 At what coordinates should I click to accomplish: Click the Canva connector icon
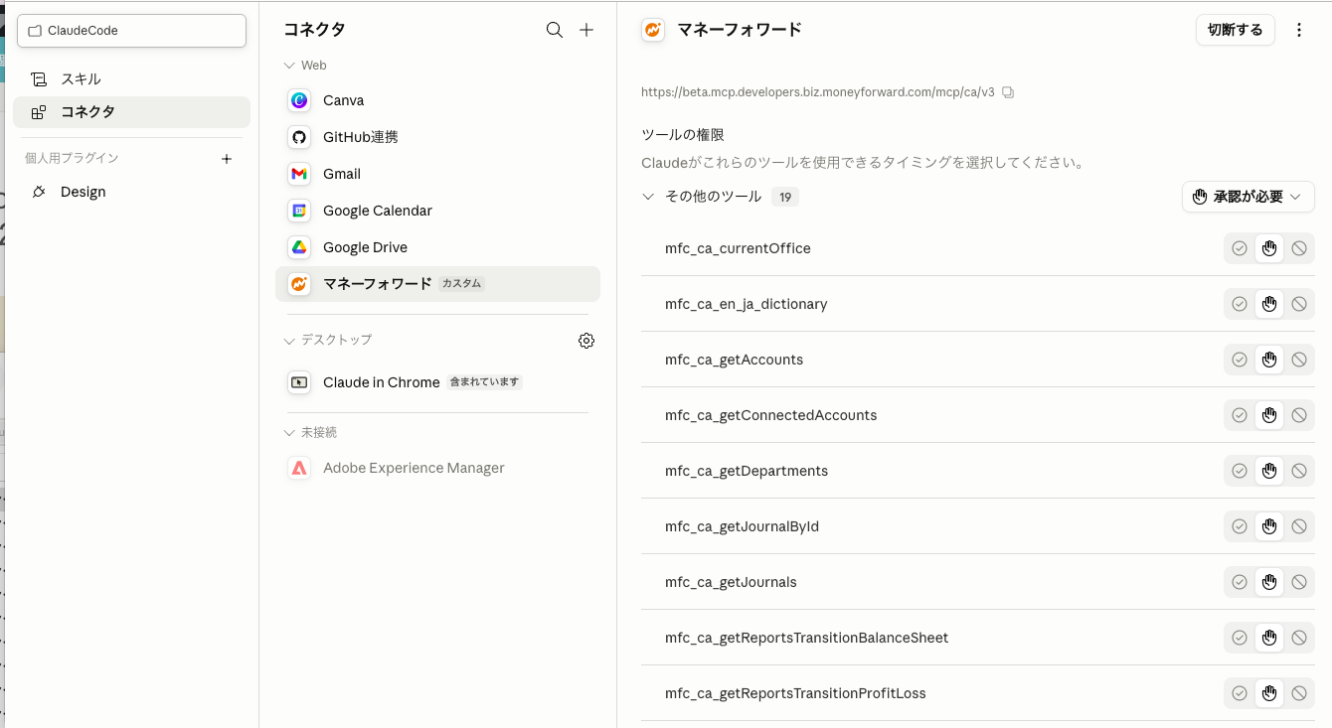[x=299, y=100]
